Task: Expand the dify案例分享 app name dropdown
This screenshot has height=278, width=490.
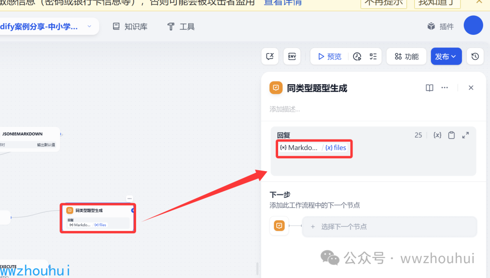Action: (89, 27)
